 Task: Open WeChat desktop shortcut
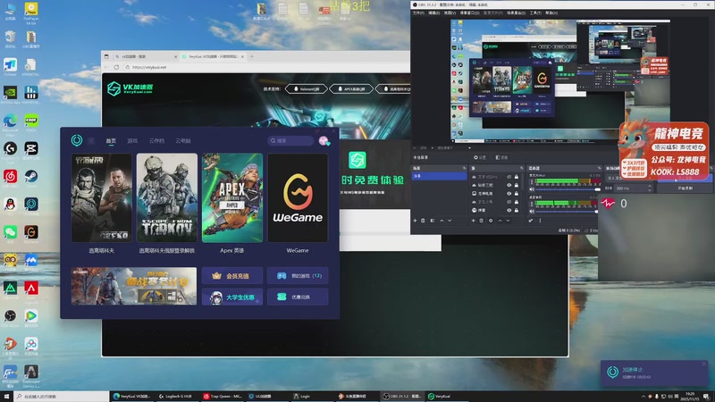(x=10, y=232)
